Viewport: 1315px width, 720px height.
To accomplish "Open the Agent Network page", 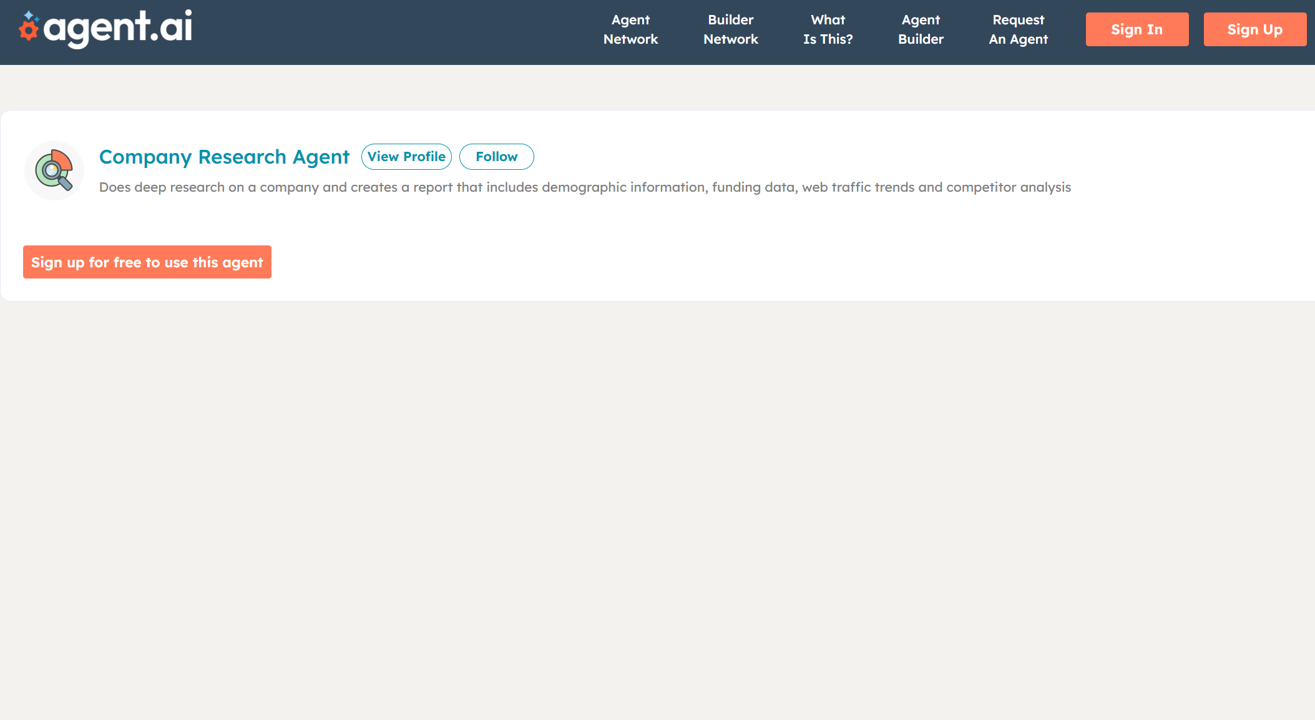I will click(x=630, y=29).
